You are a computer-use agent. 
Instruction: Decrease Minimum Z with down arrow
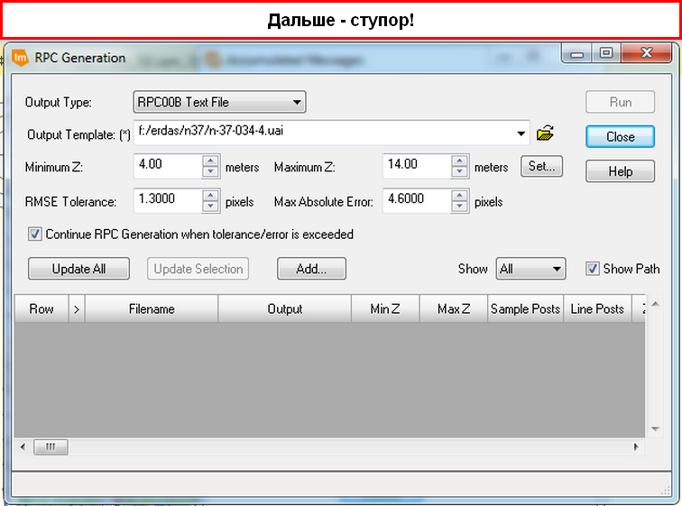210,171
